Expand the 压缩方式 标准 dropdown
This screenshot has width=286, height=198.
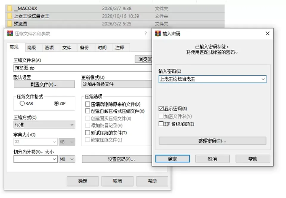pyautogui.click(x=44, y=125)
